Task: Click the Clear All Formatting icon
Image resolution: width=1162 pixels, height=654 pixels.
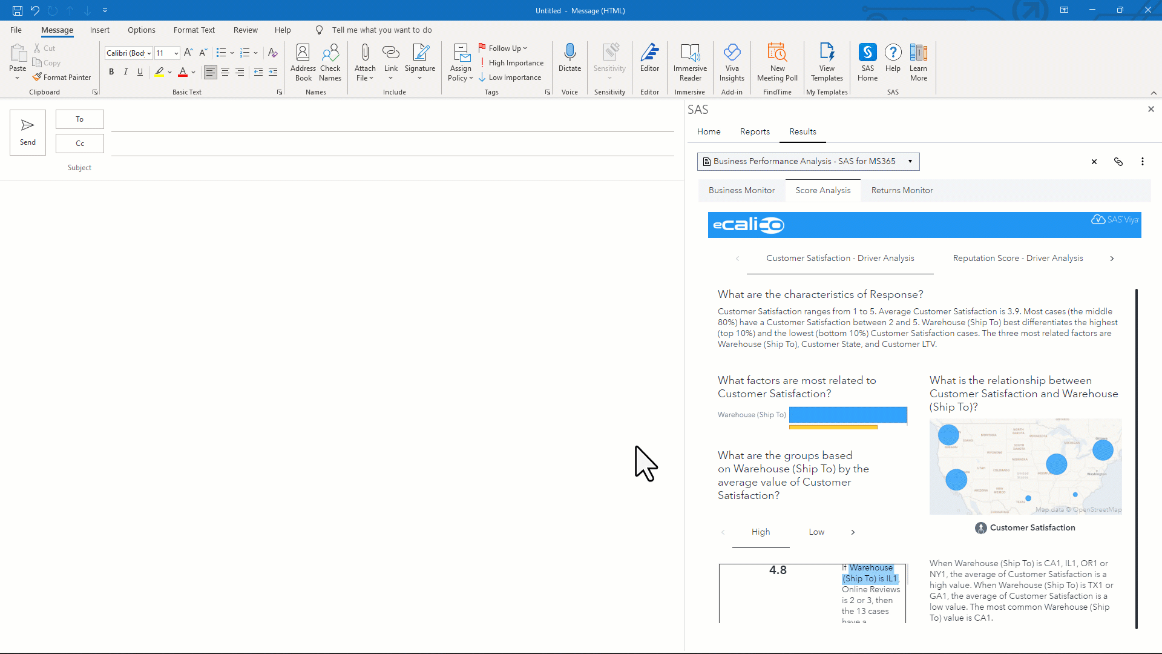Action: point(272,53)
